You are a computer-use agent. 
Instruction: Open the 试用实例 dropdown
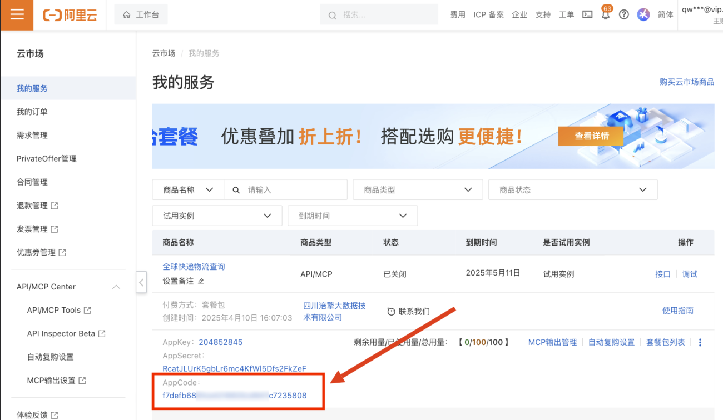217,216
